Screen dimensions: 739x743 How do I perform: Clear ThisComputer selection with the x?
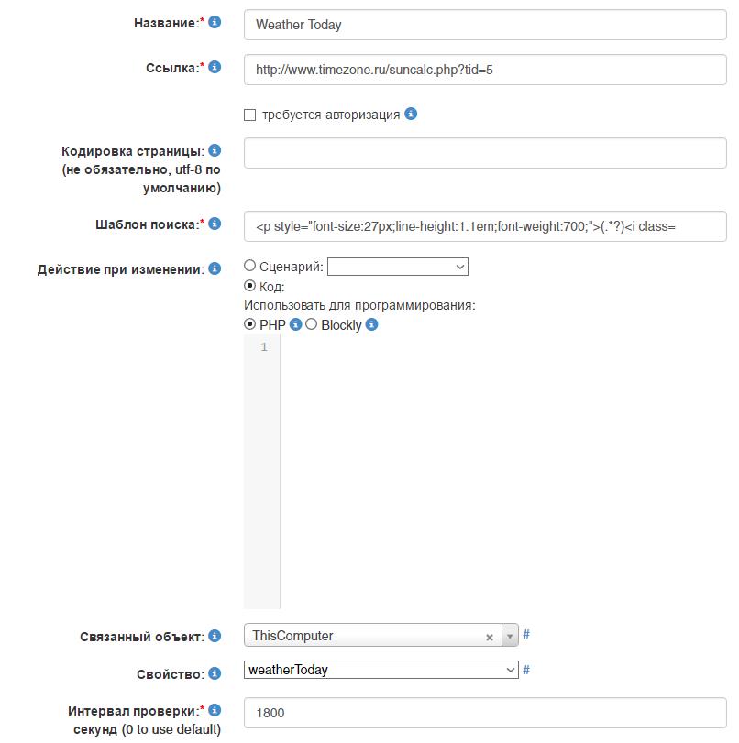click(x=490, y=637)
